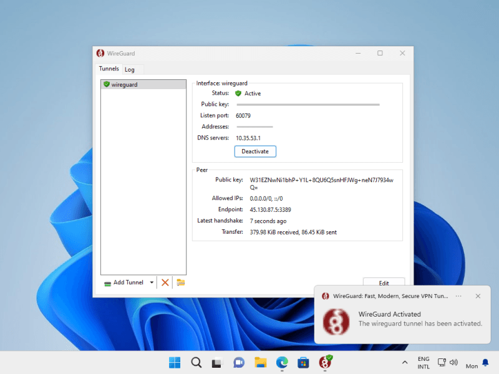The height and width of the screenshot is (374, 499).
Task: Open taskbar Search
Action: click(196, 362)
